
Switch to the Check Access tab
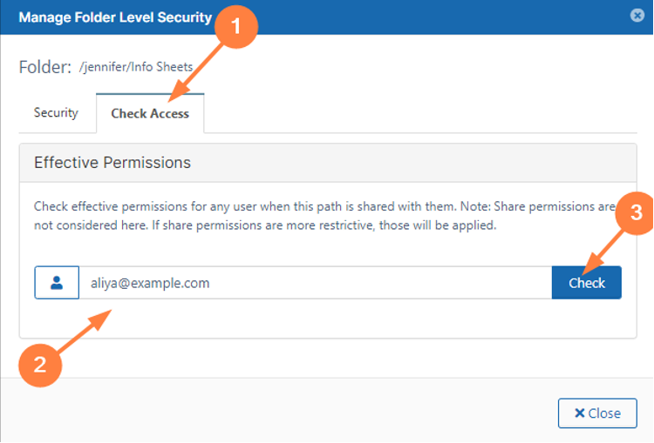click(150, 114)
